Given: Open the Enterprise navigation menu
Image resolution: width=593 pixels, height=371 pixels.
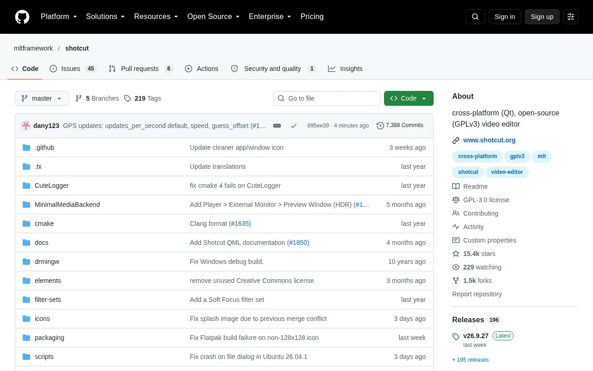Looking at the screenshot, I should click(270, 17).
